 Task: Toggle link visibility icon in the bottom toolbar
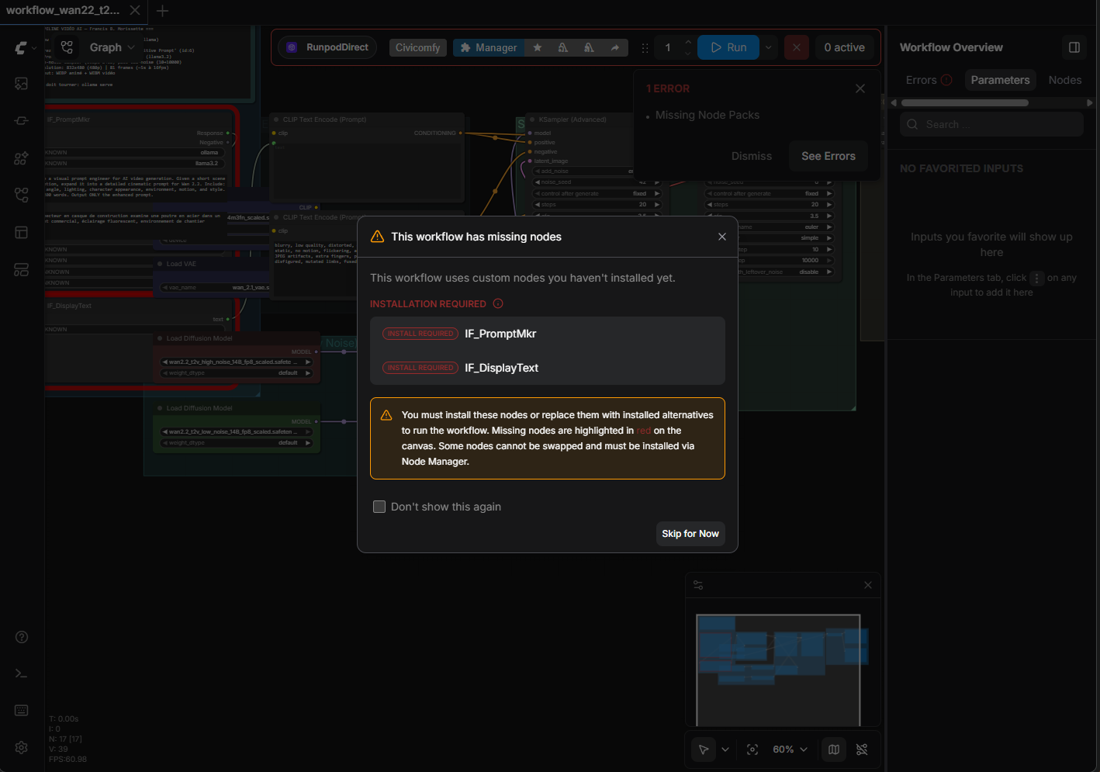(x=862, y=749)
